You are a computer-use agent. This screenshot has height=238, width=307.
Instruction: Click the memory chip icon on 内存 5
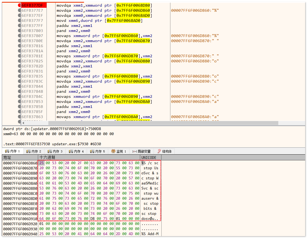(92, 151)
